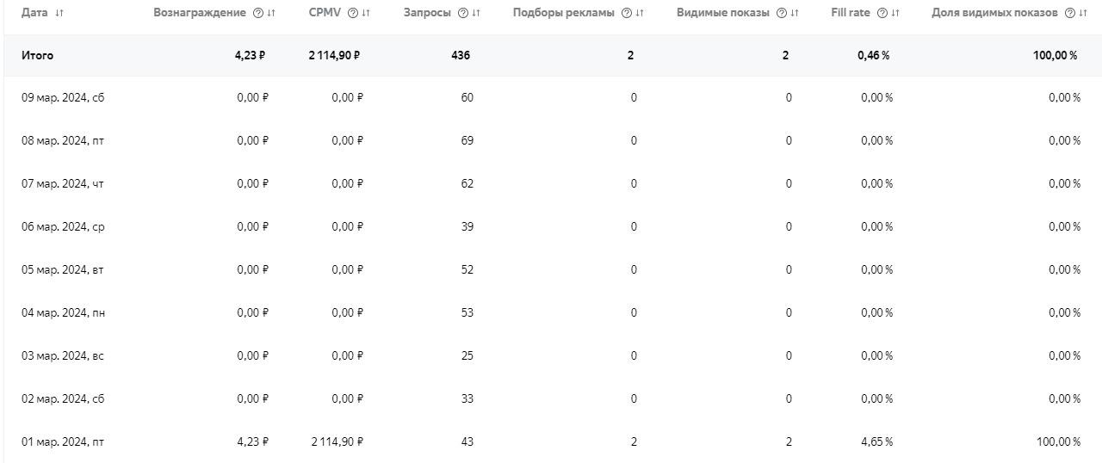Screen dimensions: 1102x463
Task: Select the date 04 мар. 2024, пн
Action: coord(64,313)
